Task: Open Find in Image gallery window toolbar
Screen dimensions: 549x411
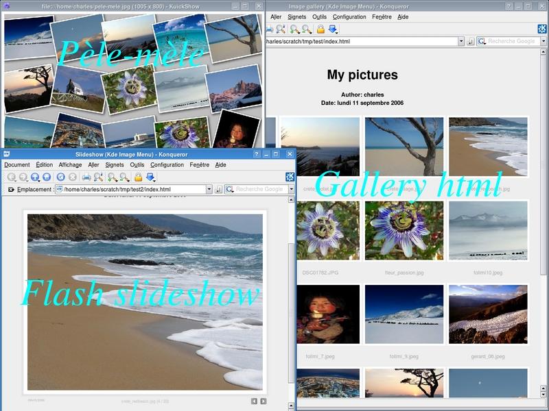Action: coord(281,29)
